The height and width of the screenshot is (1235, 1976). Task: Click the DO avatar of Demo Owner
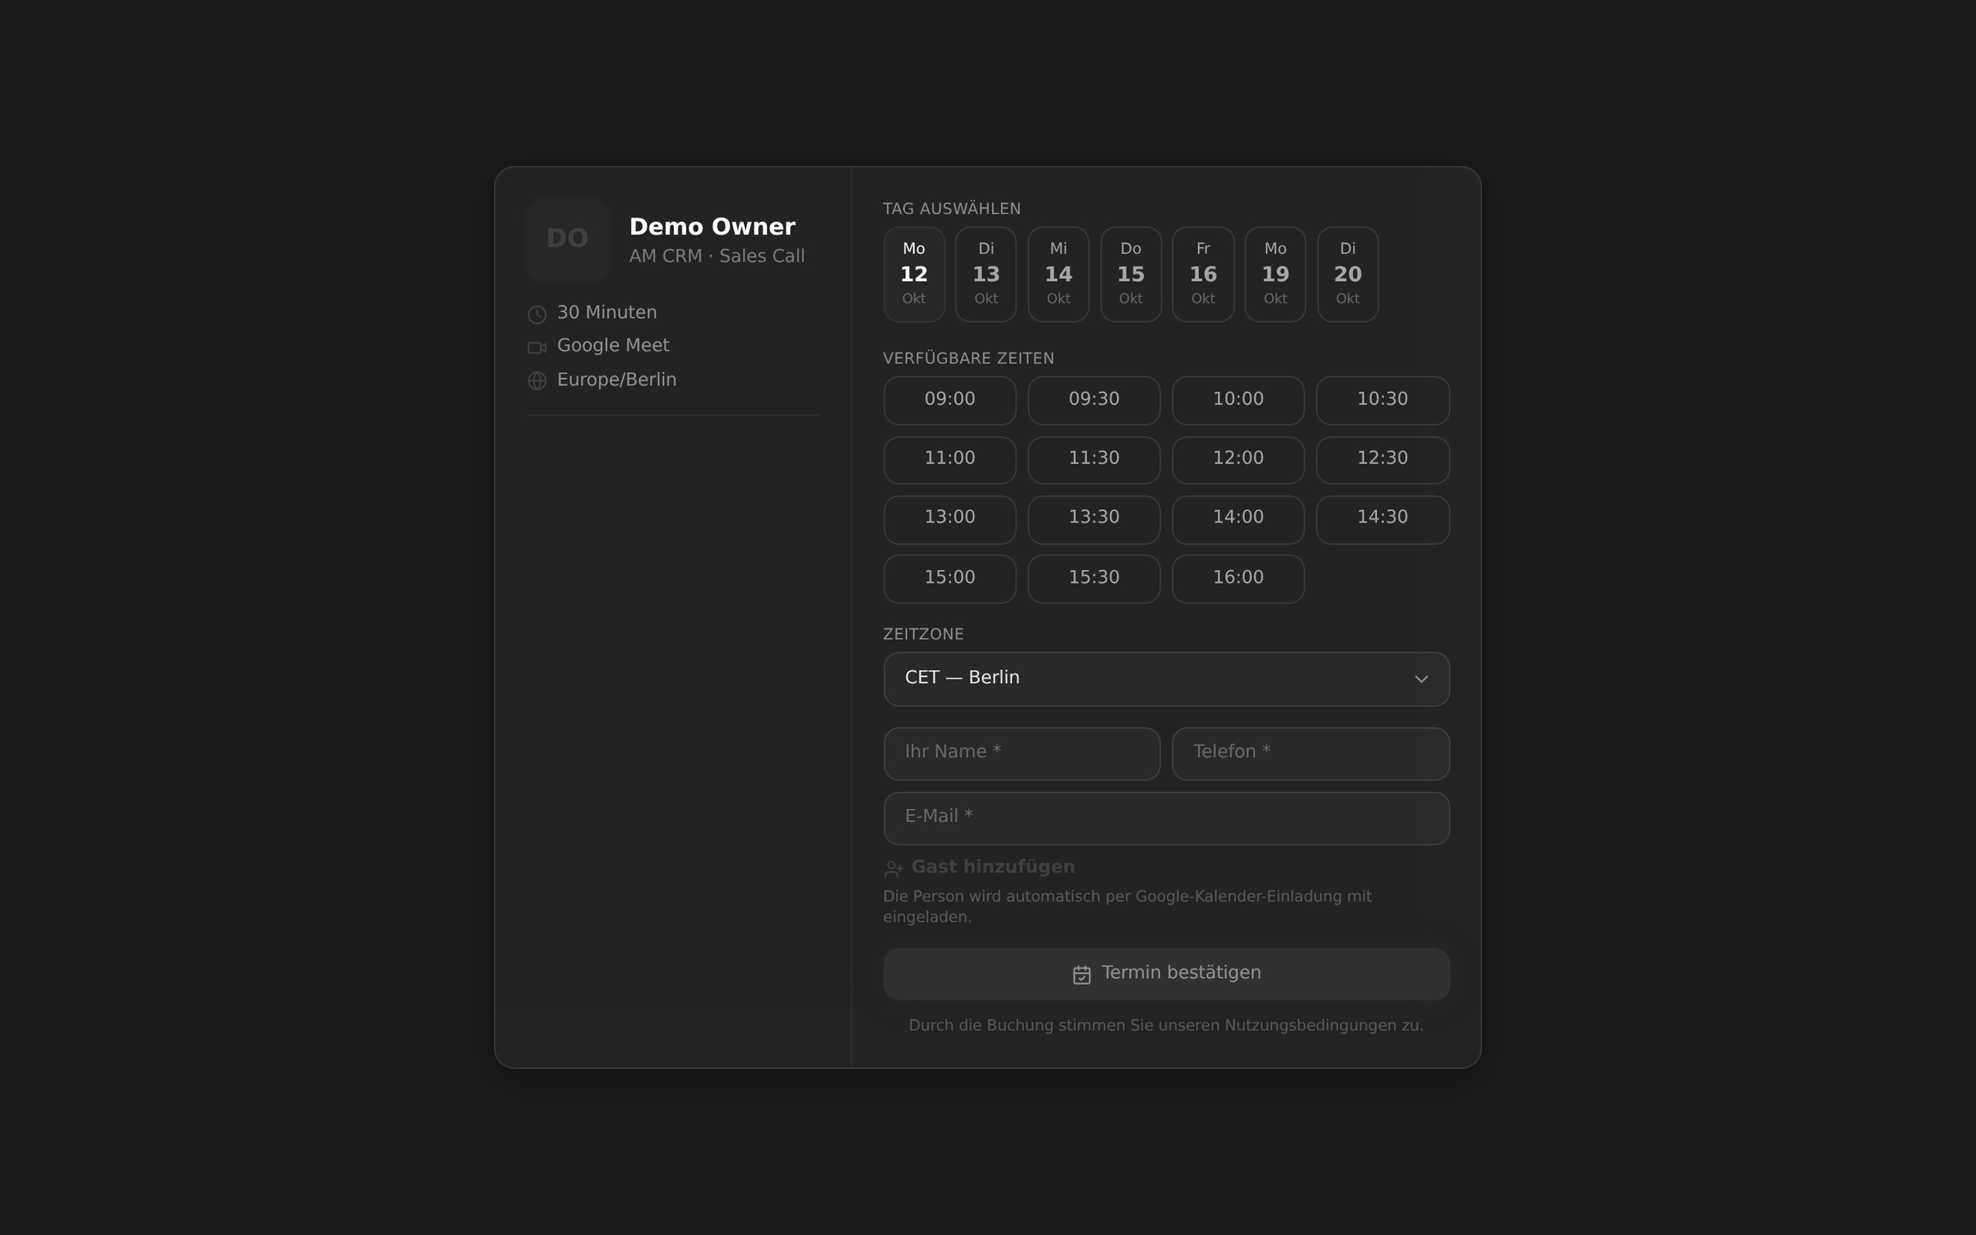(567, 239)
